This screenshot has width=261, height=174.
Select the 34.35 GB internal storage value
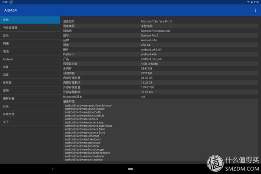coord(147,78)
